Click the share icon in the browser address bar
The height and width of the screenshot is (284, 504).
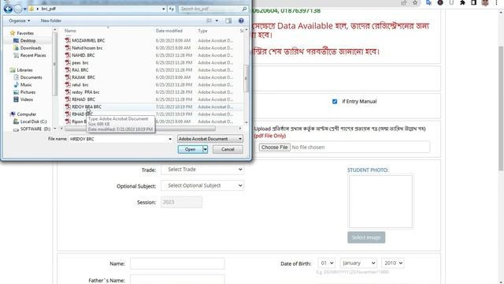click(x=404, y=3)
